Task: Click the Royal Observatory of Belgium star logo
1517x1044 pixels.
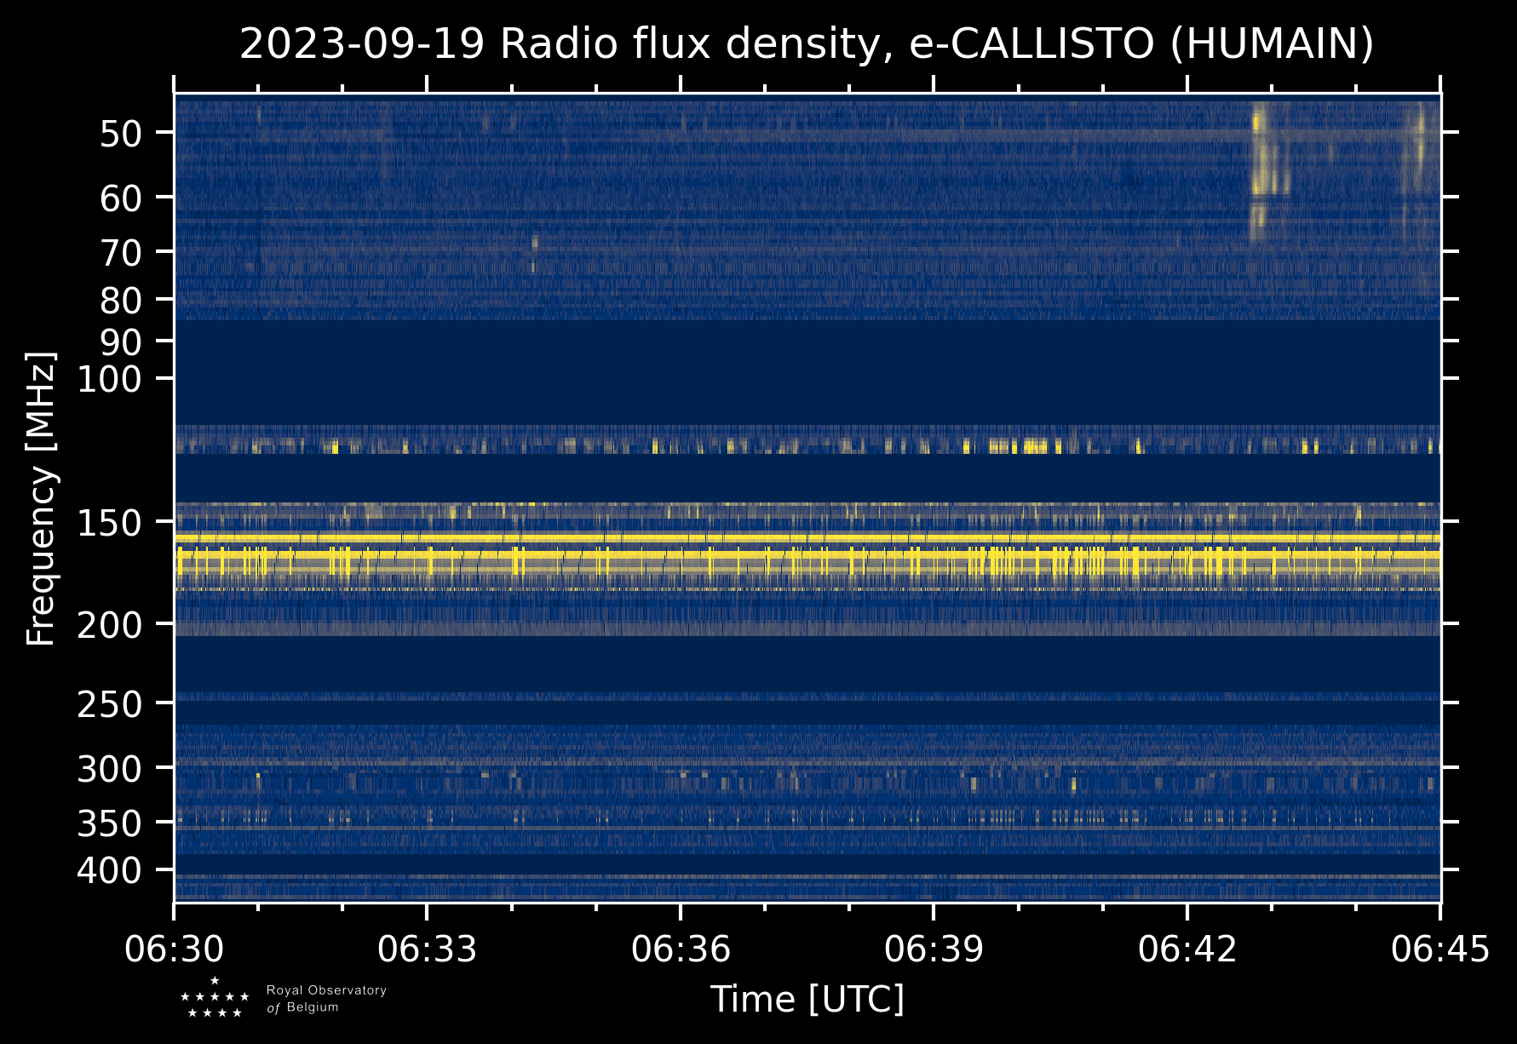Action: coord(215,998)
